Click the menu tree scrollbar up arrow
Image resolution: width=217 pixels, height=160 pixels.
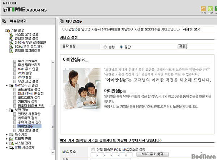(53, 62)
